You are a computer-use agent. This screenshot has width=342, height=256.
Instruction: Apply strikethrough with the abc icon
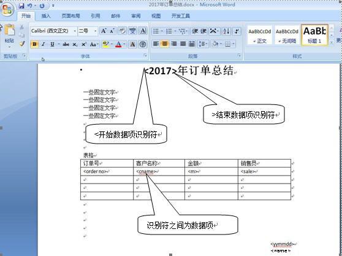coord(66,44)
